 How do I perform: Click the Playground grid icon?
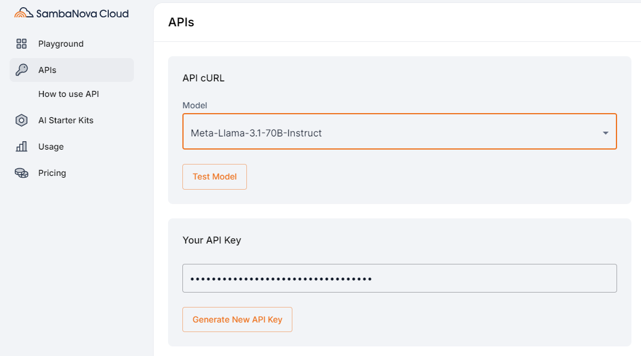click(x=22, y=44)
